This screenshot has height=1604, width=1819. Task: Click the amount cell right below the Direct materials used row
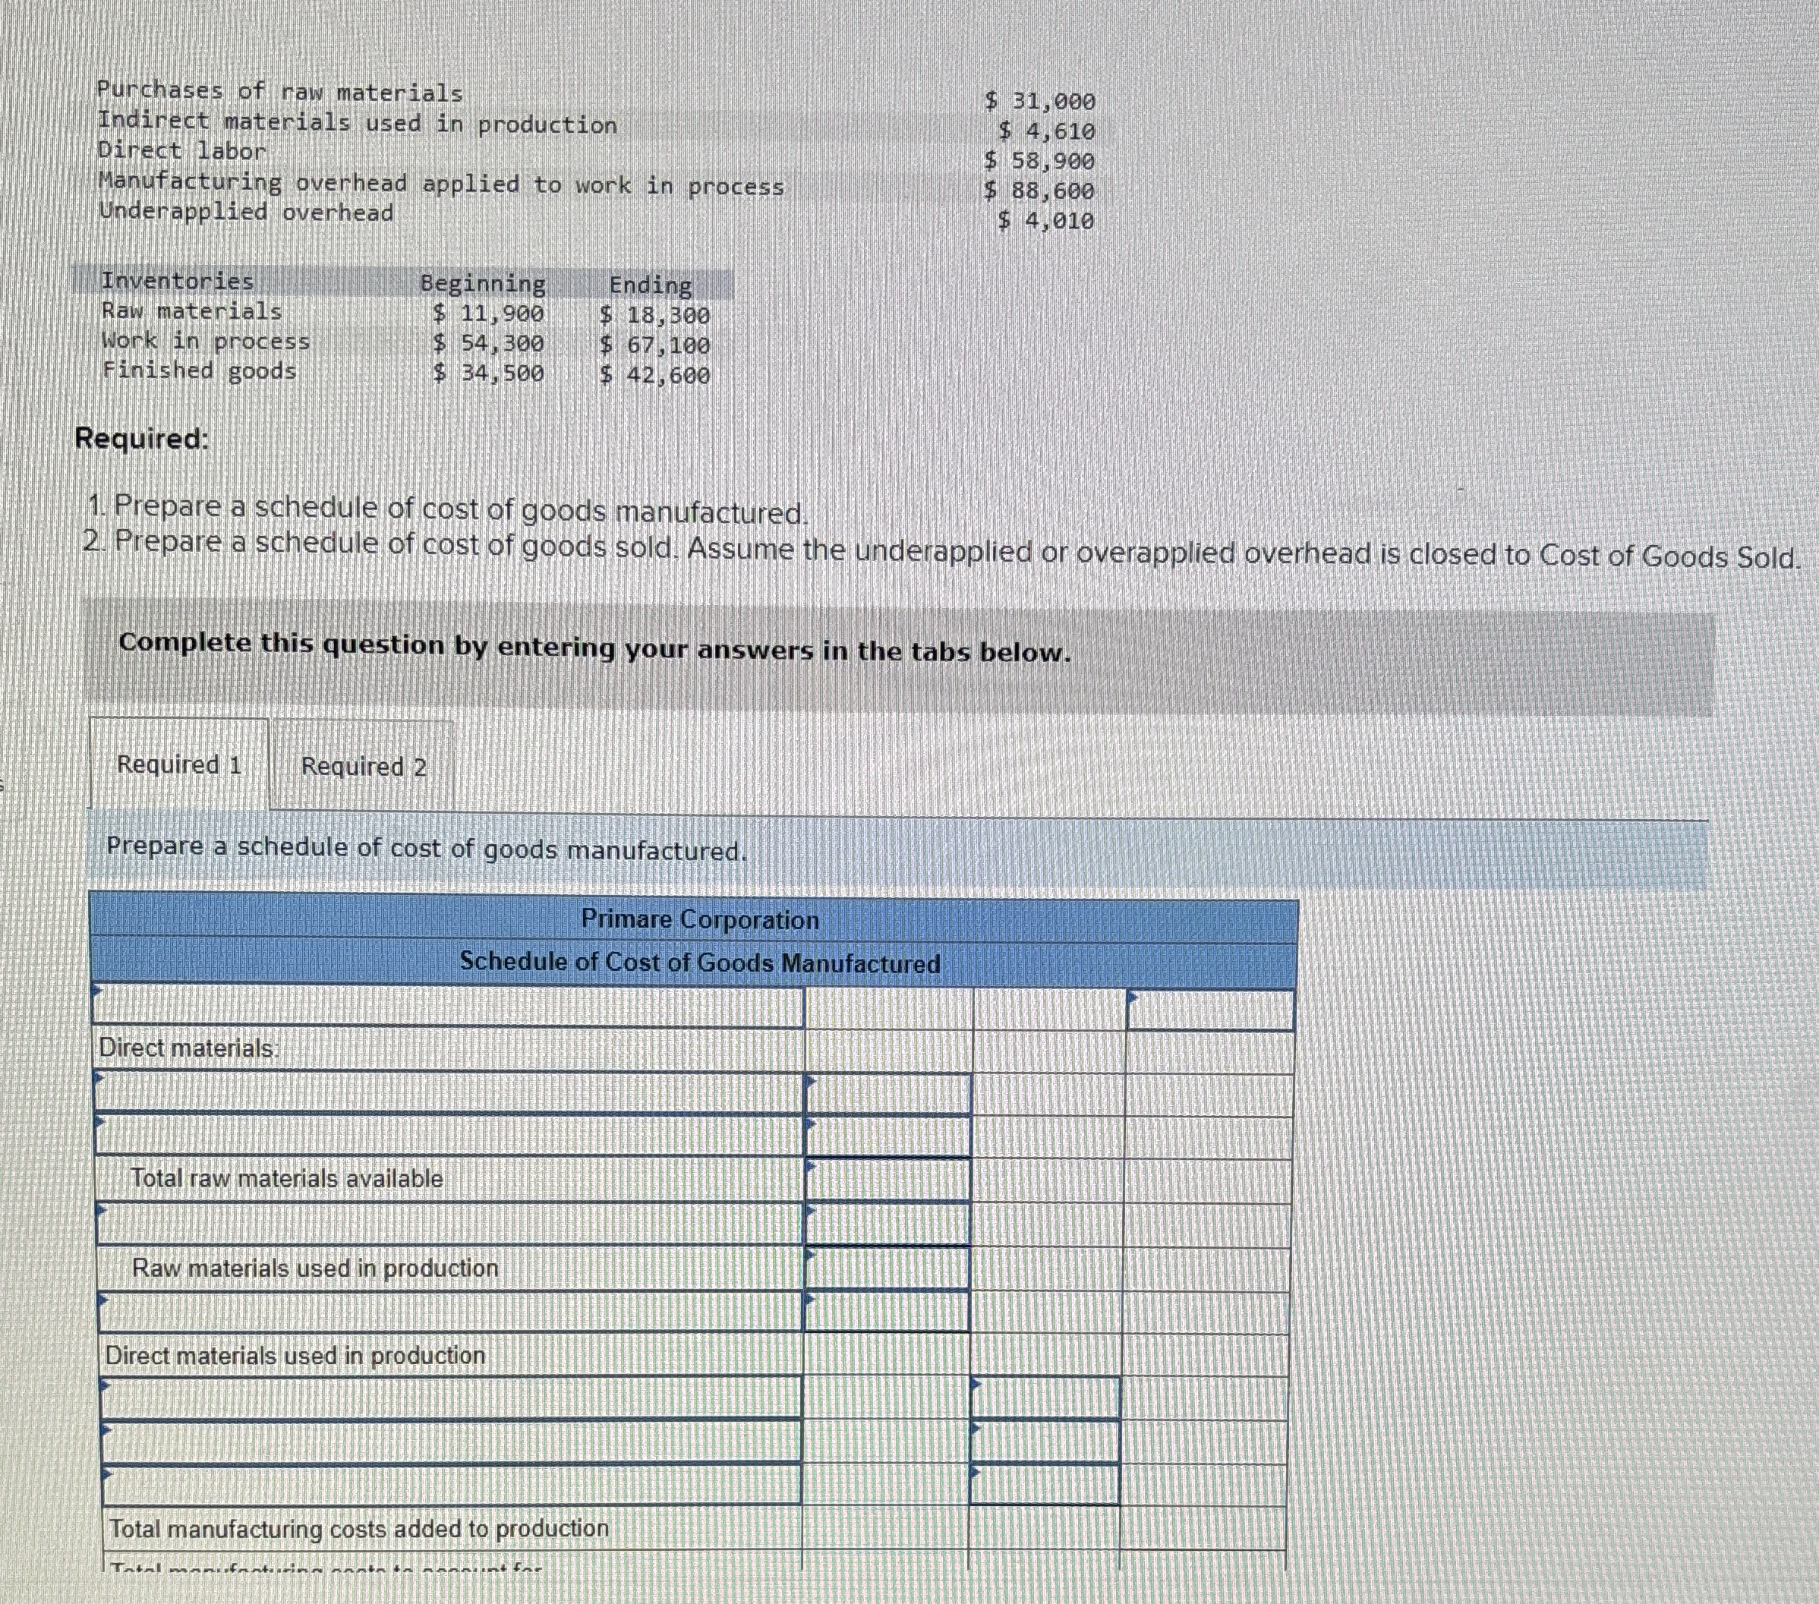tap(1044, 1398)
